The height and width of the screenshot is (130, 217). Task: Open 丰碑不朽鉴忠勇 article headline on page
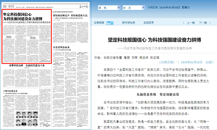point(10,91)
